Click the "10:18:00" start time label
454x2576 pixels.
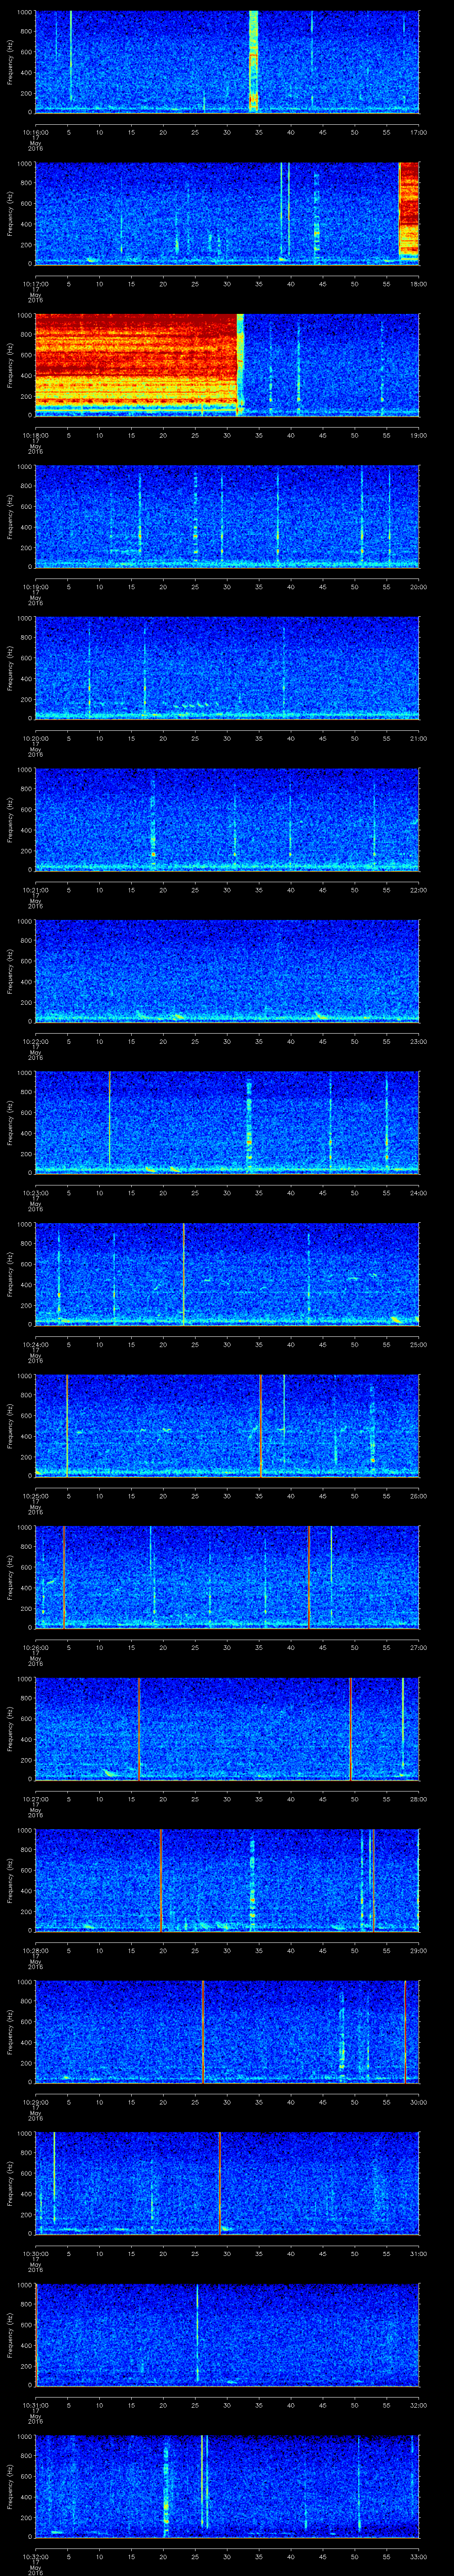click(35, 435)
